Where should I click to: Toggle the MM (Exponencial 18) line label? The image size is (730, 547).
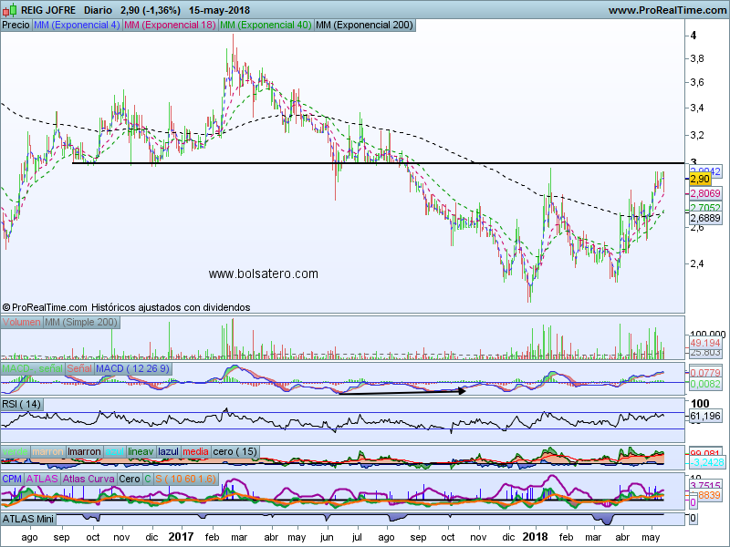[x=170, y=26]
